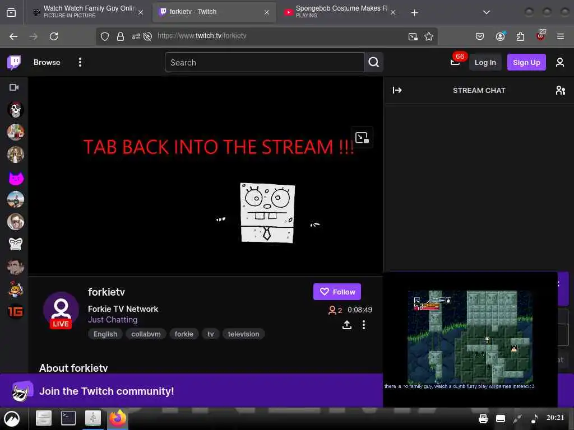Screen dimensions: 574x430
Task: Open the Firefox hamburger menu
Action: [x=560, y=36]
